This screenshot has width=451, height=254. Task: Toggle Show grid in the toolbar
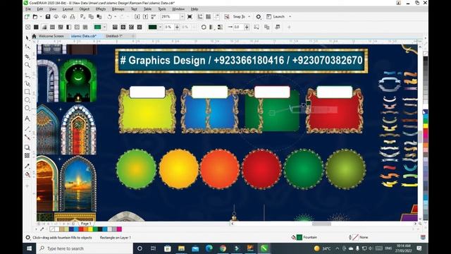pos(209,17)
